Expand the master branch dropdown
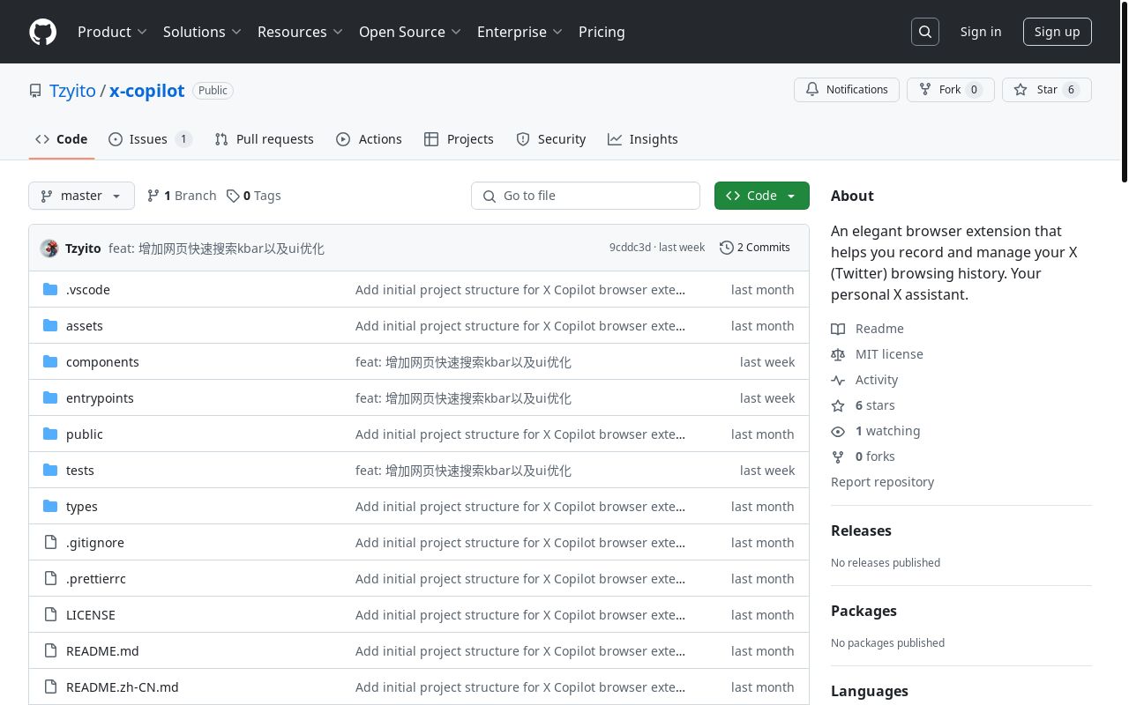Image resolution: width=1129 pixels, height=705 pixels. [x=81, y=196]
